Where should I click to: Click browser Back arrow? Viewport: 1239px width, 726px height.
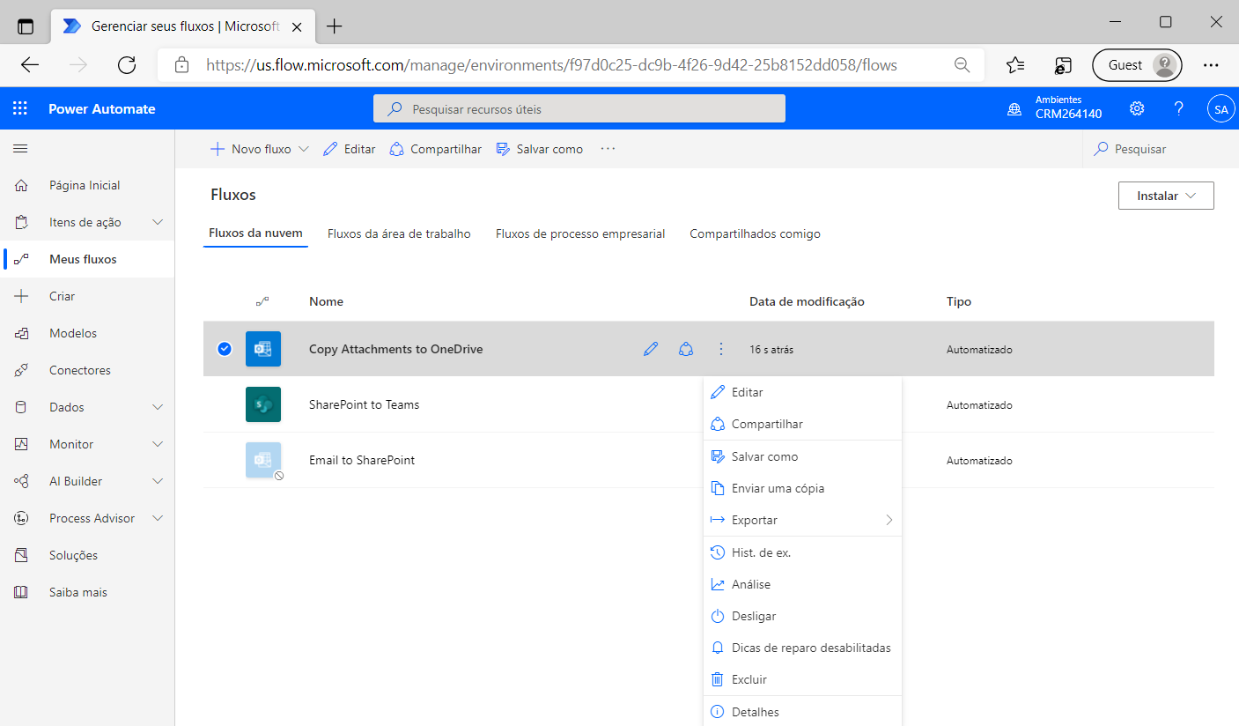[x=30, y=64]
